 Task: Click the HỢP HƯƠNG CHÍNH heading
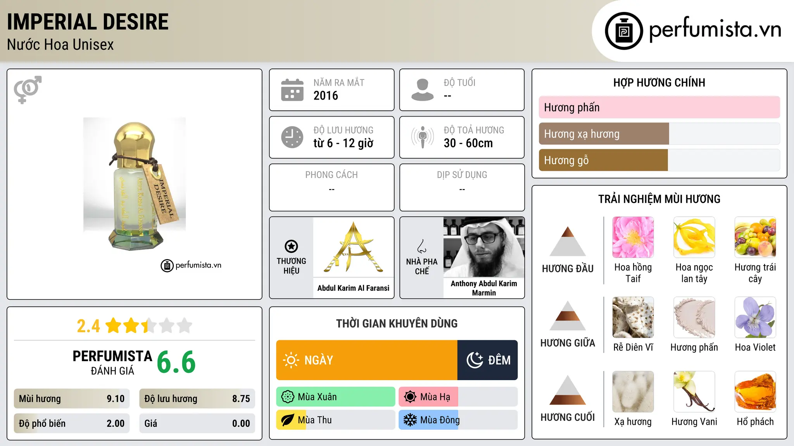point(659,82)
